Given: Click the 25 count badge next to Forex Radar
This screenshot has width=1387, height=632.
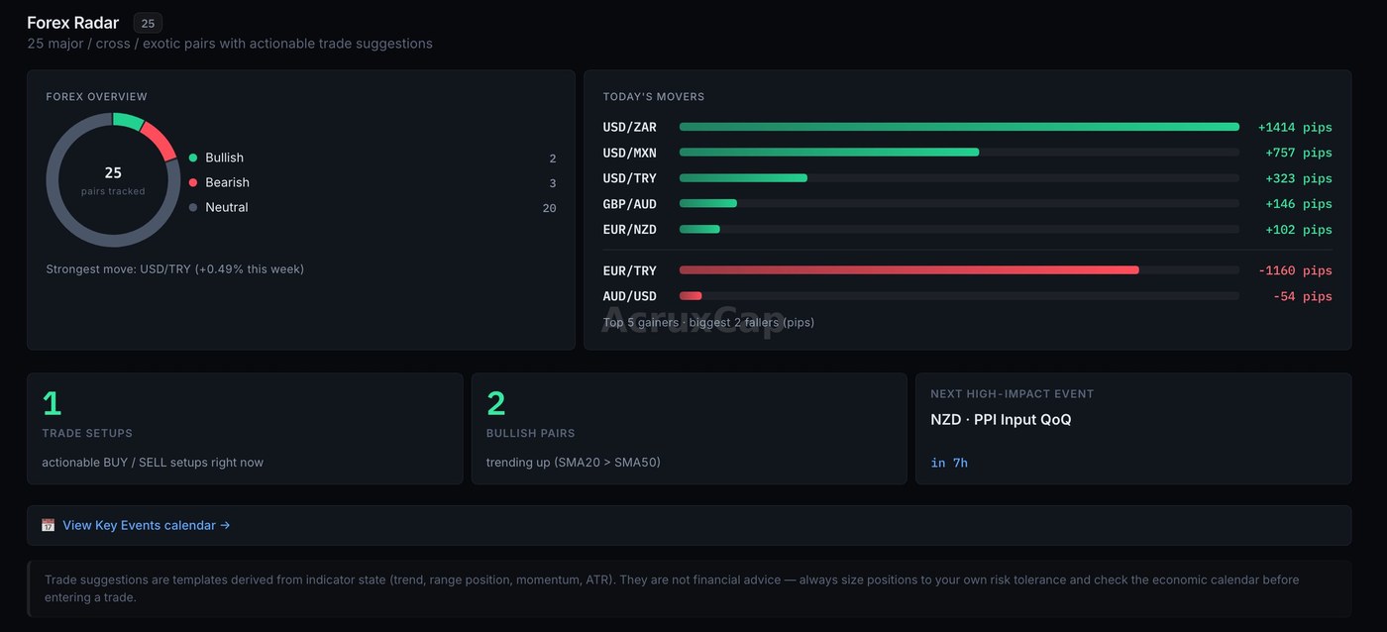Looking at the screenshot, I should [148, 23].
